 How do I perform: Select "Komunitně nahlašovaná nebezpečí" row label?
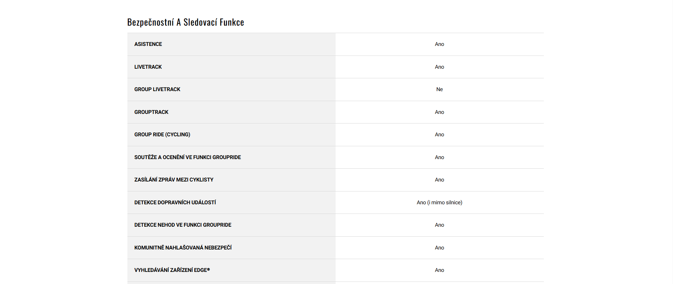click(x=183, y=248)
